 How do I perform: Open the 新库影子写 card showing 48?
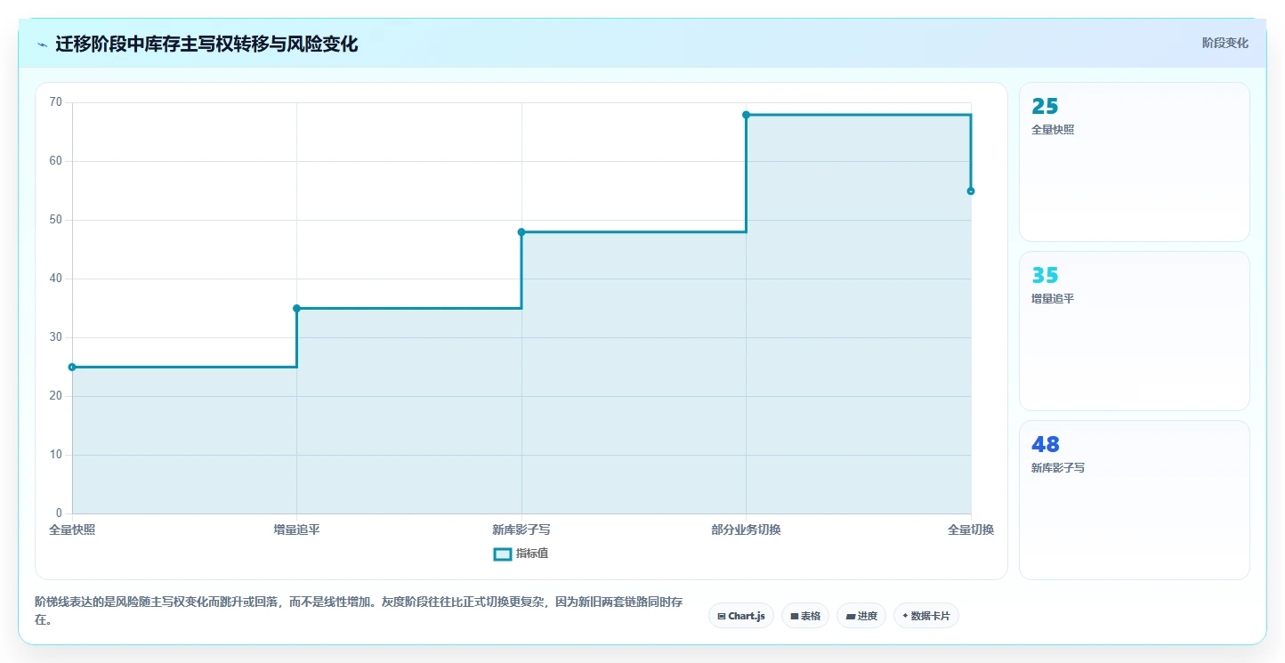(x=1134, y=500)
